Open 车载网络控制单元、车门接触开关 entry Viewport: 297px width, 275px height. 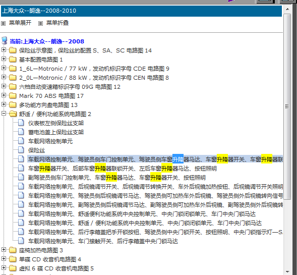(103, 241)
